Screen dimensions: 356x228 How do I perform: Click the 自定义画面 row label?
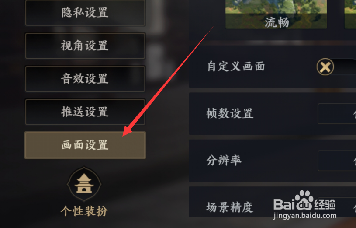click(x=236, y=67)
